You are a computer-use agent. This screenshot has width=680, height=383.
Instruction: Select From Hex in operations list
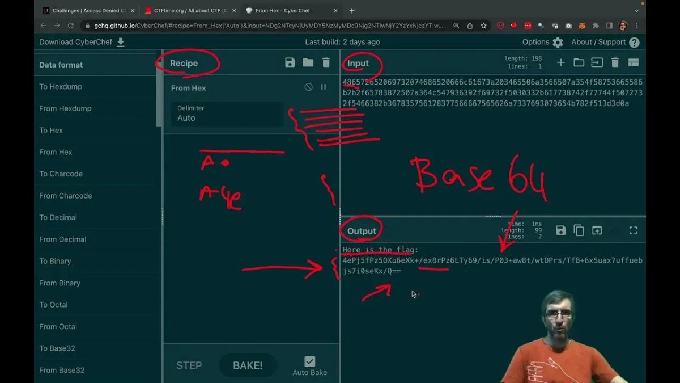pos(95,152)
